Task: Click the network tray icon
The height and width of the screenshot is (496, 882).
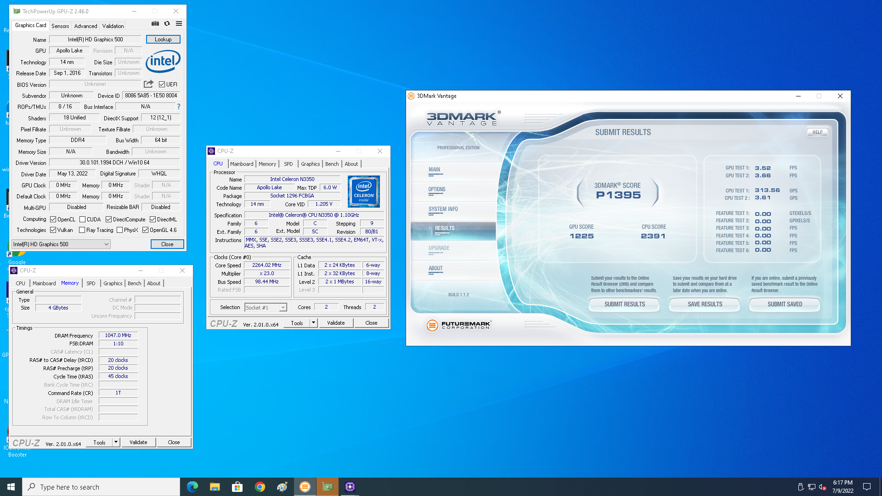Action: click(812, 487)
